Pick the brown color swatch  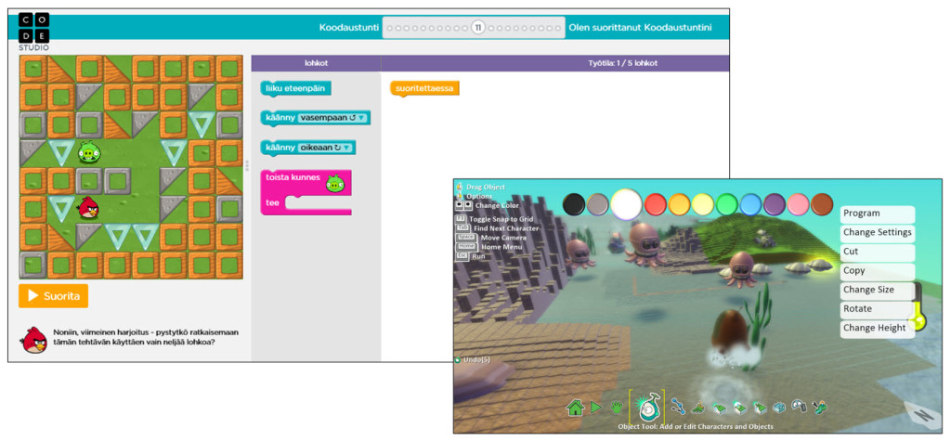[822, 204]
